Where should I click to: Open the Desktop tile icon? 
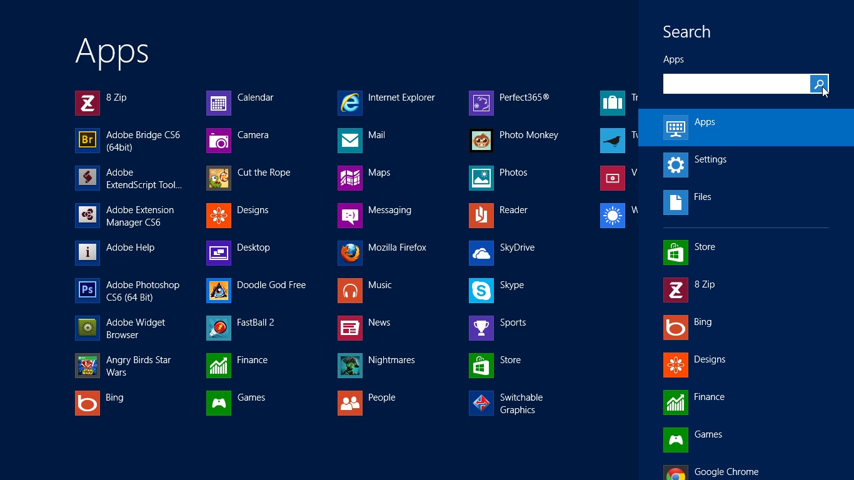[219, 253]
